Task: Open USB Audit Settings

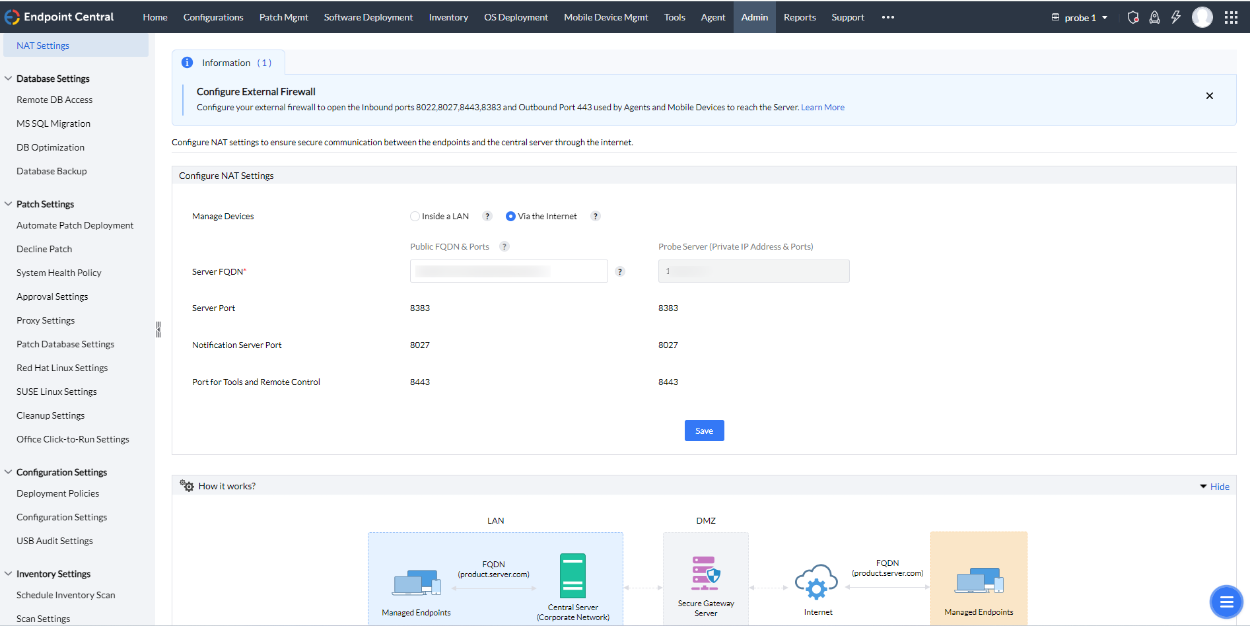Action: [55, 541]
